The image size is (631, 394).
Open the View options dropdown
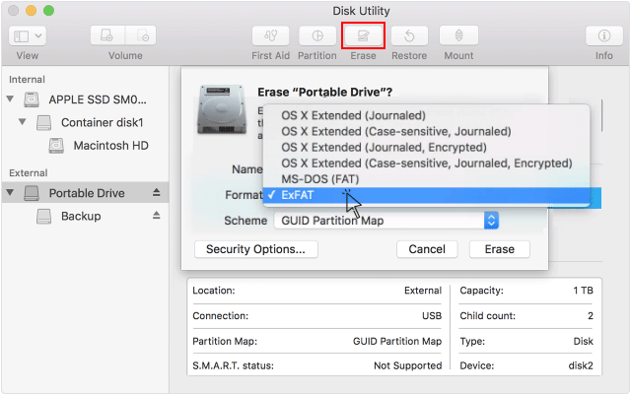pos(27,35)
